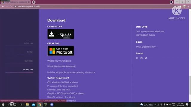Open the green V app on taskbar
191x107 pixels.
click(x=46, y=104)
